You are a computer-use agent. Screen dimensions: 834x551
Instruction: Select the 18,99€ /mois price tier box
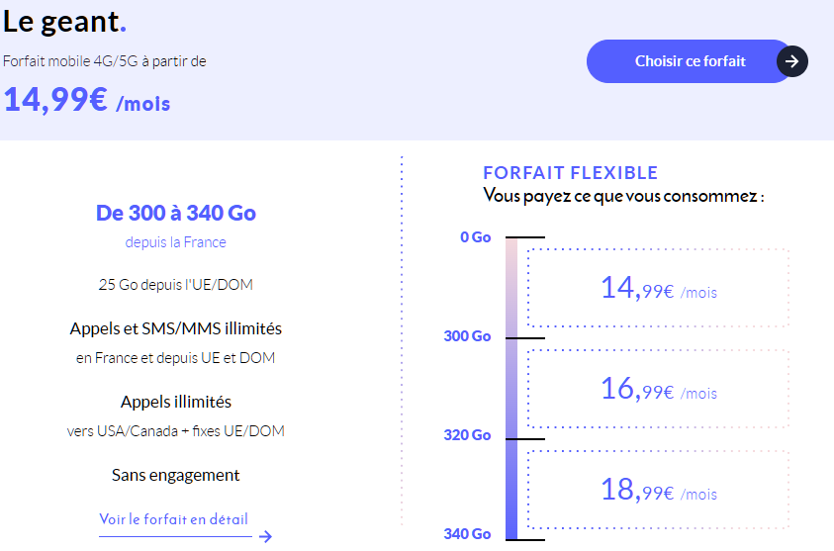tap(658, 489)
